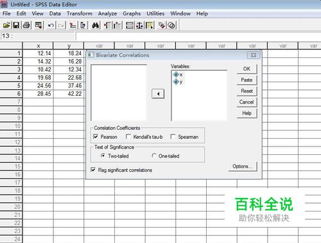Viewport: 321px width, 243px height.
Task: Click the Use Sets circles icon
Action: click(171, 26)
